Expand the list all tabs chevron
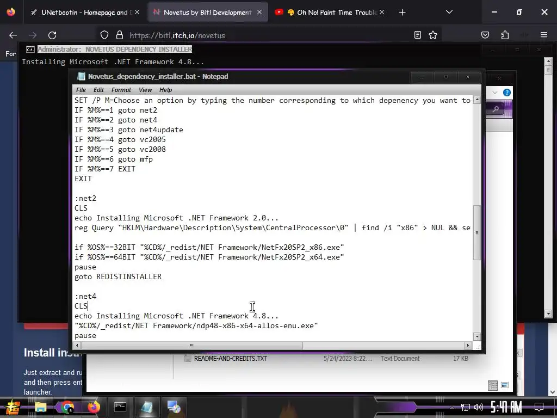 (x=449, y=12)
